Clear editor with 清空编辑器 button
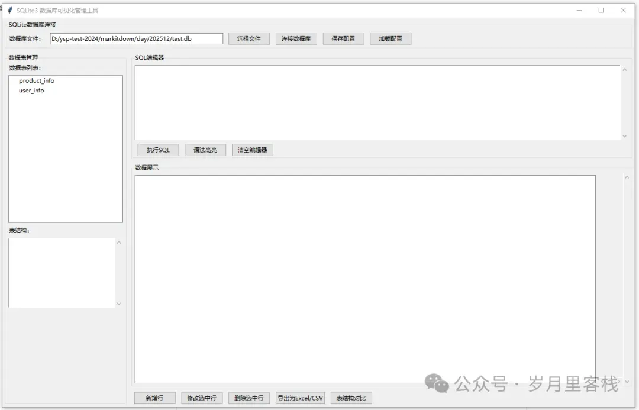The image size is (639, 410). tap(253, 150)
